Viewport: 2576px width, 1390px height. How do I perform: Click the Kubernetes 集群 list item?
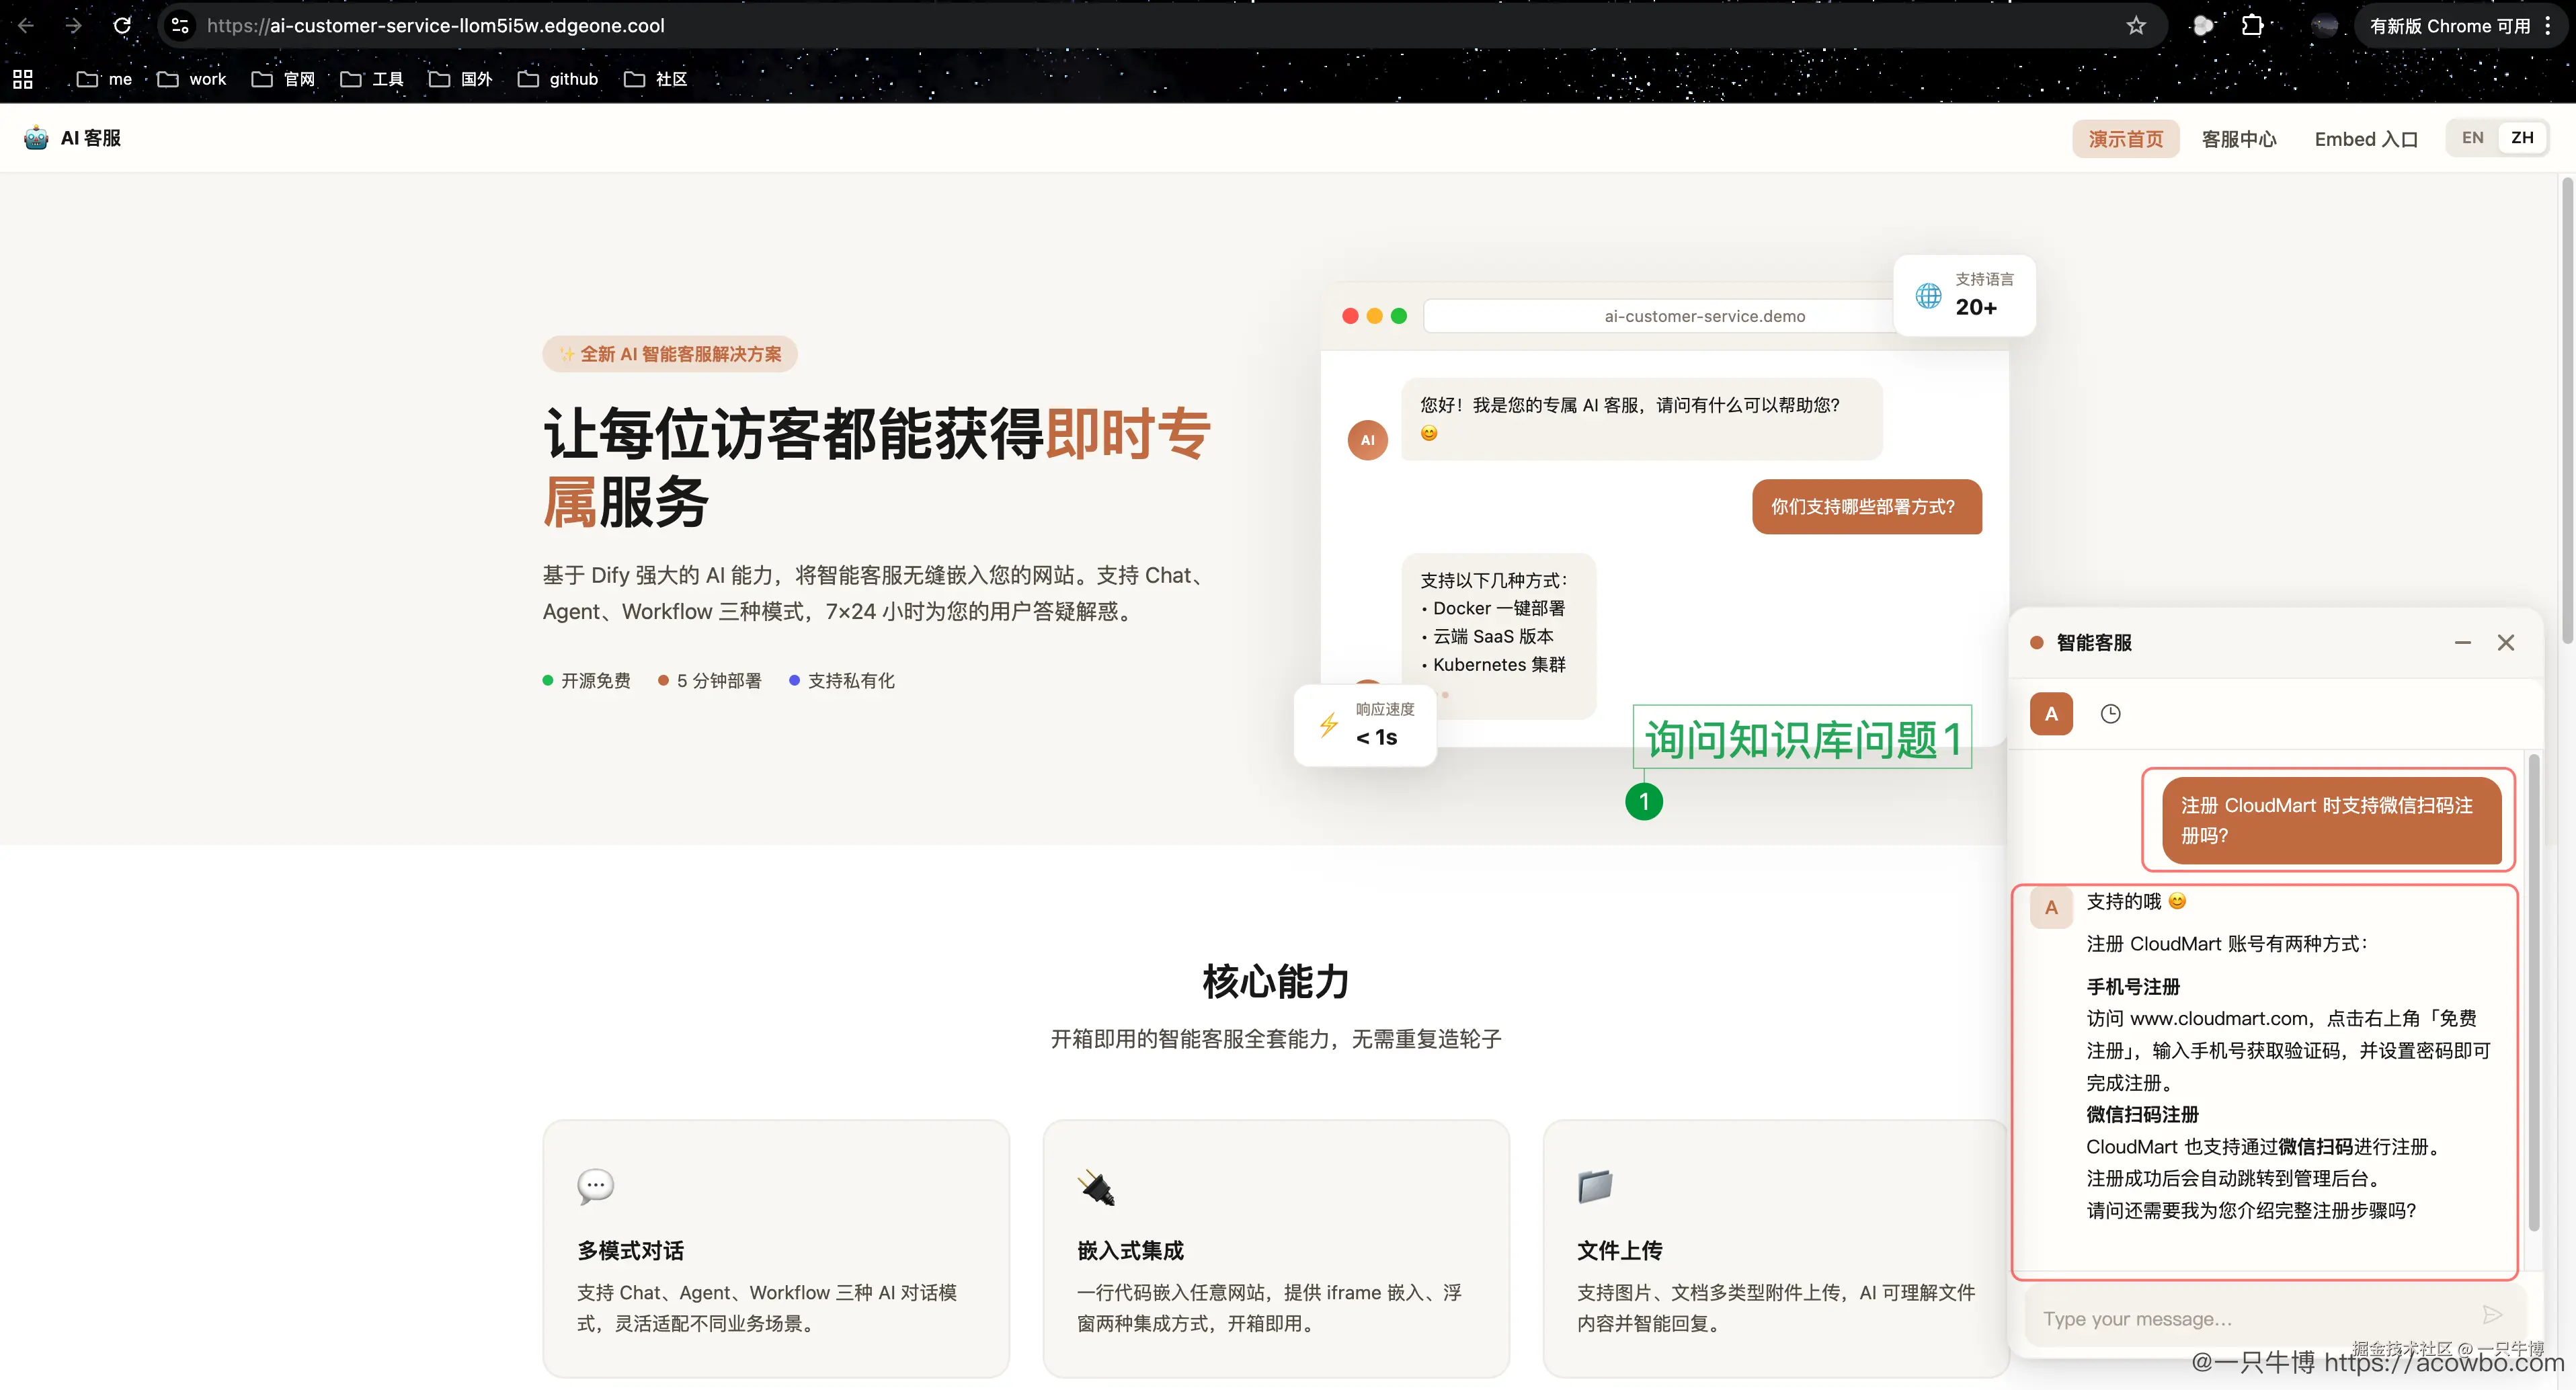point(1499,665)
